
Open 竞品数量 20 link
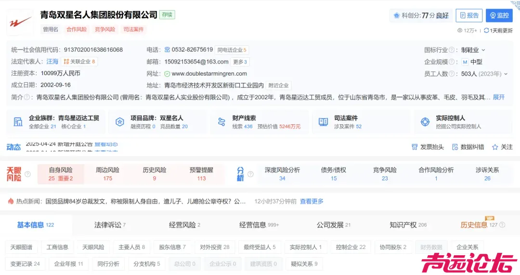(174, 126)
